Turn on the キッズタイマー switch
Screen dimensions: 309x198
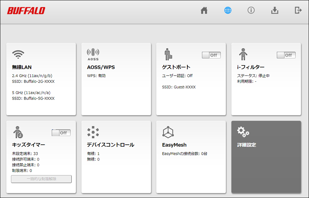(x=61, y=133)
